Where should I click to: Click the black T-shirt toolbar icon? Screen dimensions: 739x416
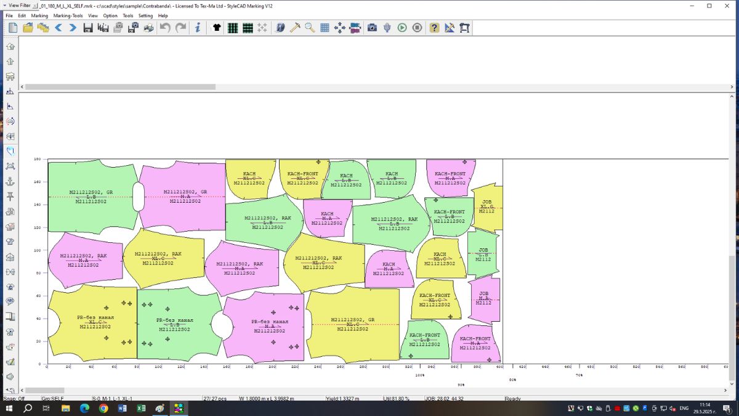point(217,28)
